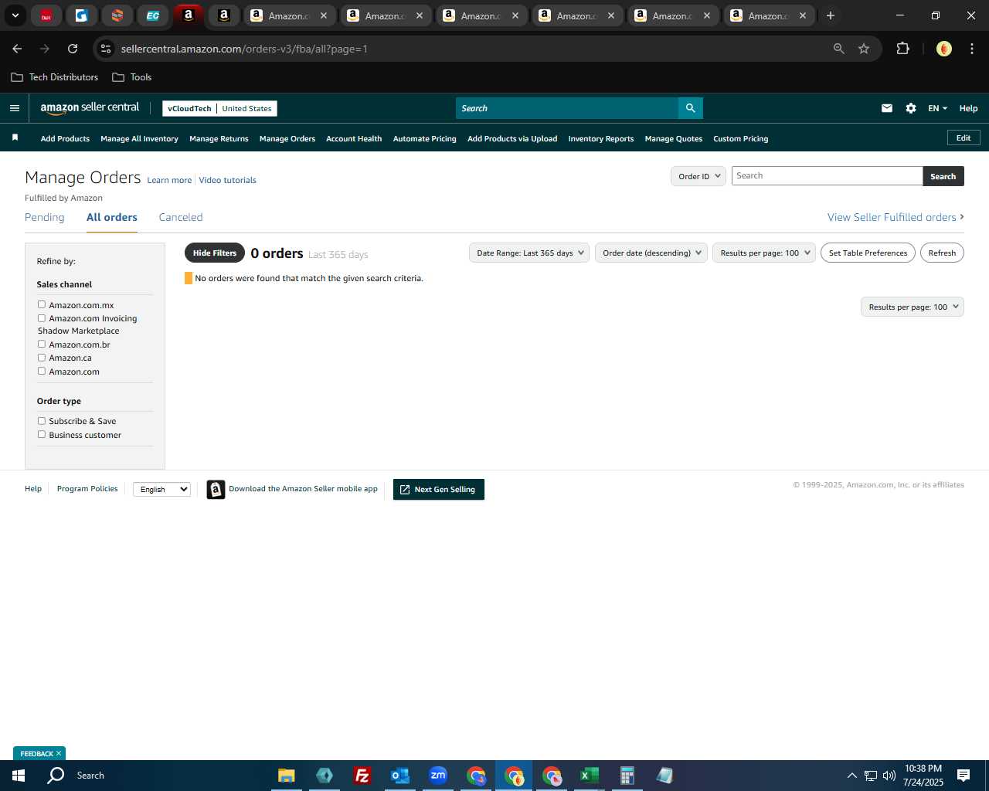This screenshot has width=989, height=791.
Task: Click the Amazon app icon in footer
Action: click(x=216, y=489)
